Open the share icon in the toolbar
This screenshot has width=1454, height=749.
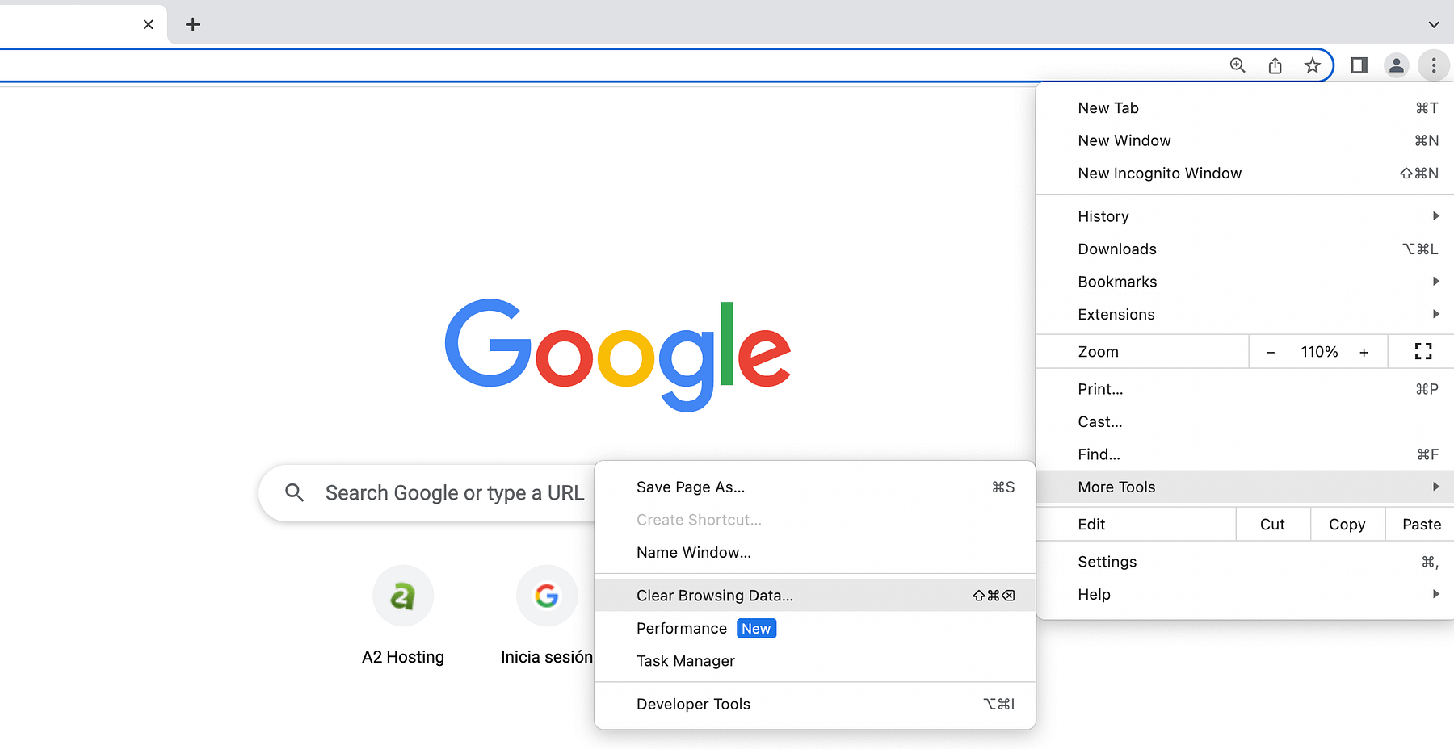click(1275, 65)
